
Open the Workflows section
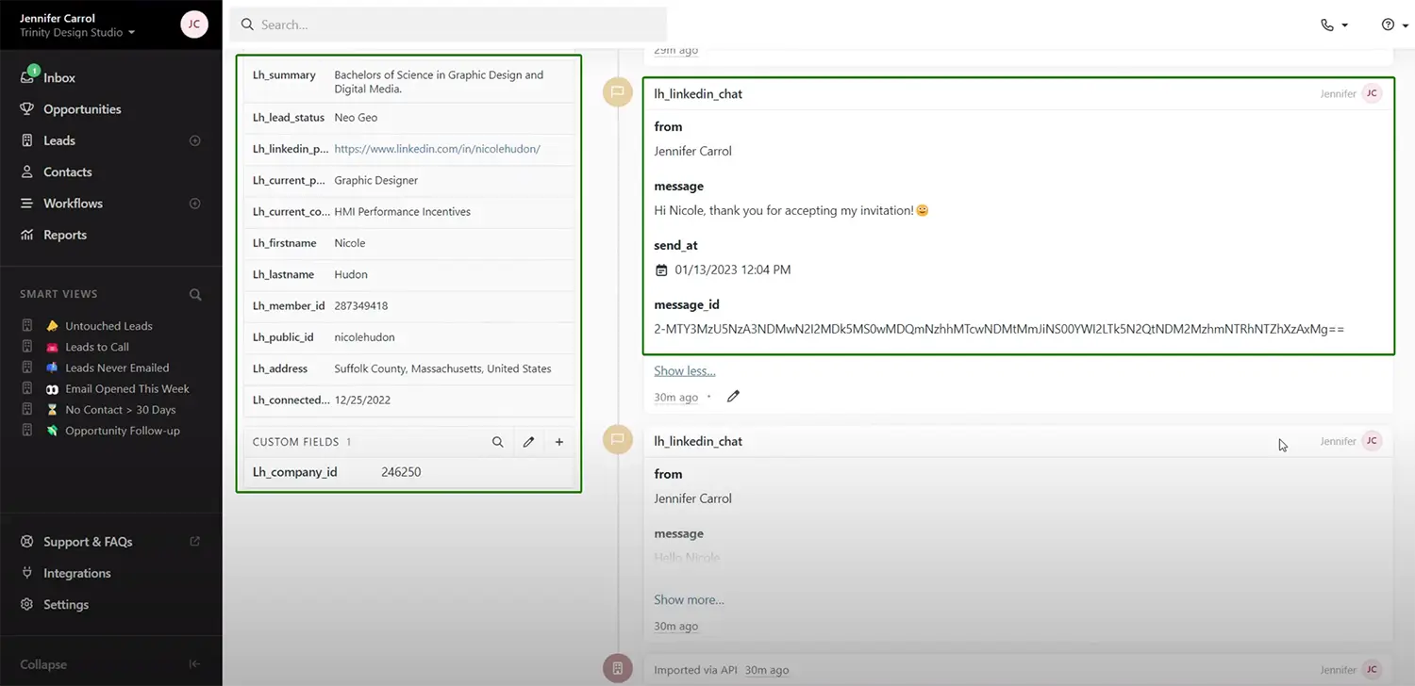(73, 204)
